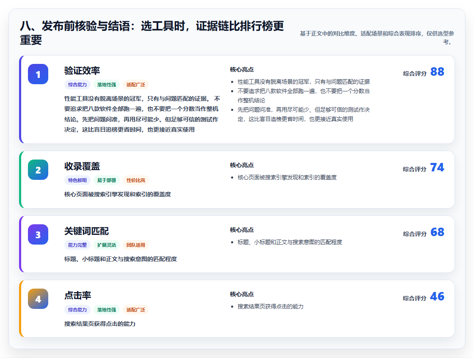The height and width of the screenshot is (358, 474).
Task: Click 综合评分 label beside score 88
Action: click(x=415, y=74)
